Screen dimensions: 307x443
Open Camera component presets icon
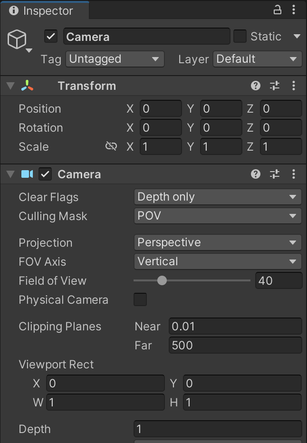point(275,174)
